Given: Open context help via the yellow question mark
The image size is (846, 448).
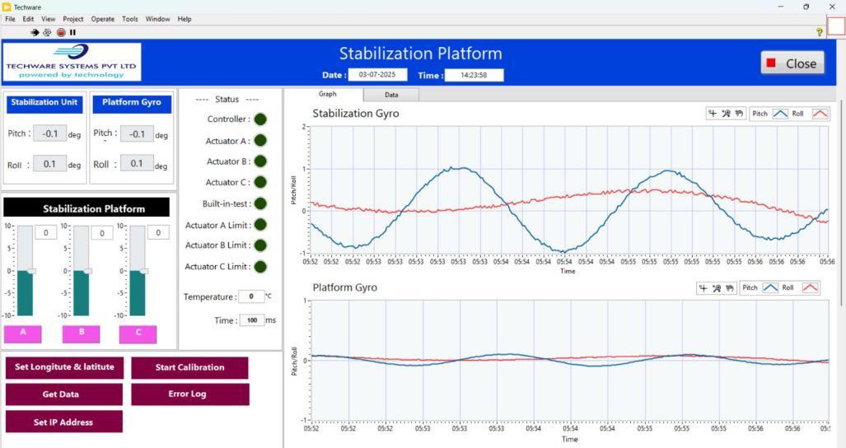Looking at the screenshot, I should [x=820, y=32].
